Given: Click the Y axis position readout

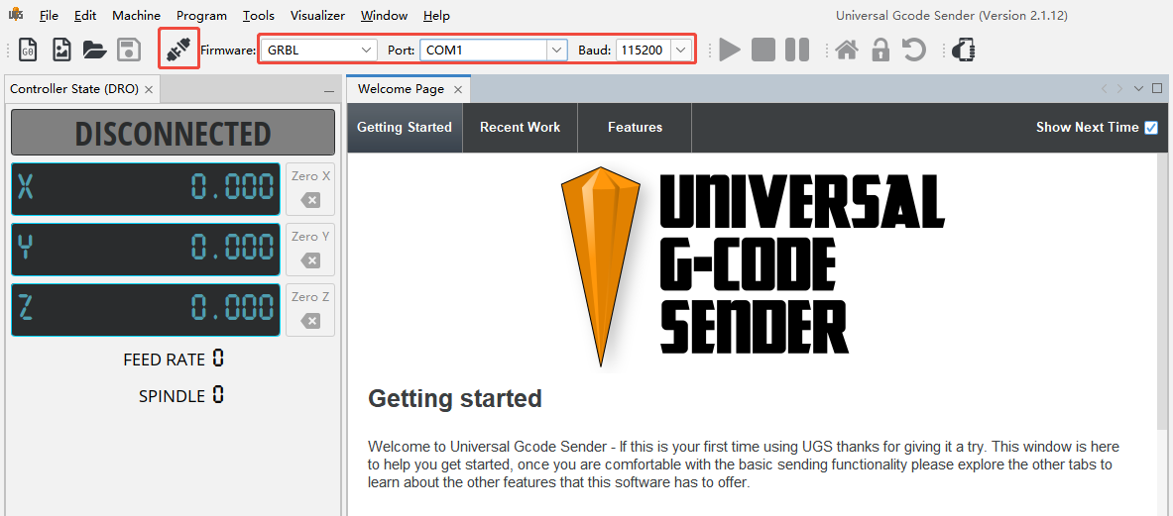Looking at the screenshot, I should pyautogui.click(x=146, y=248).
